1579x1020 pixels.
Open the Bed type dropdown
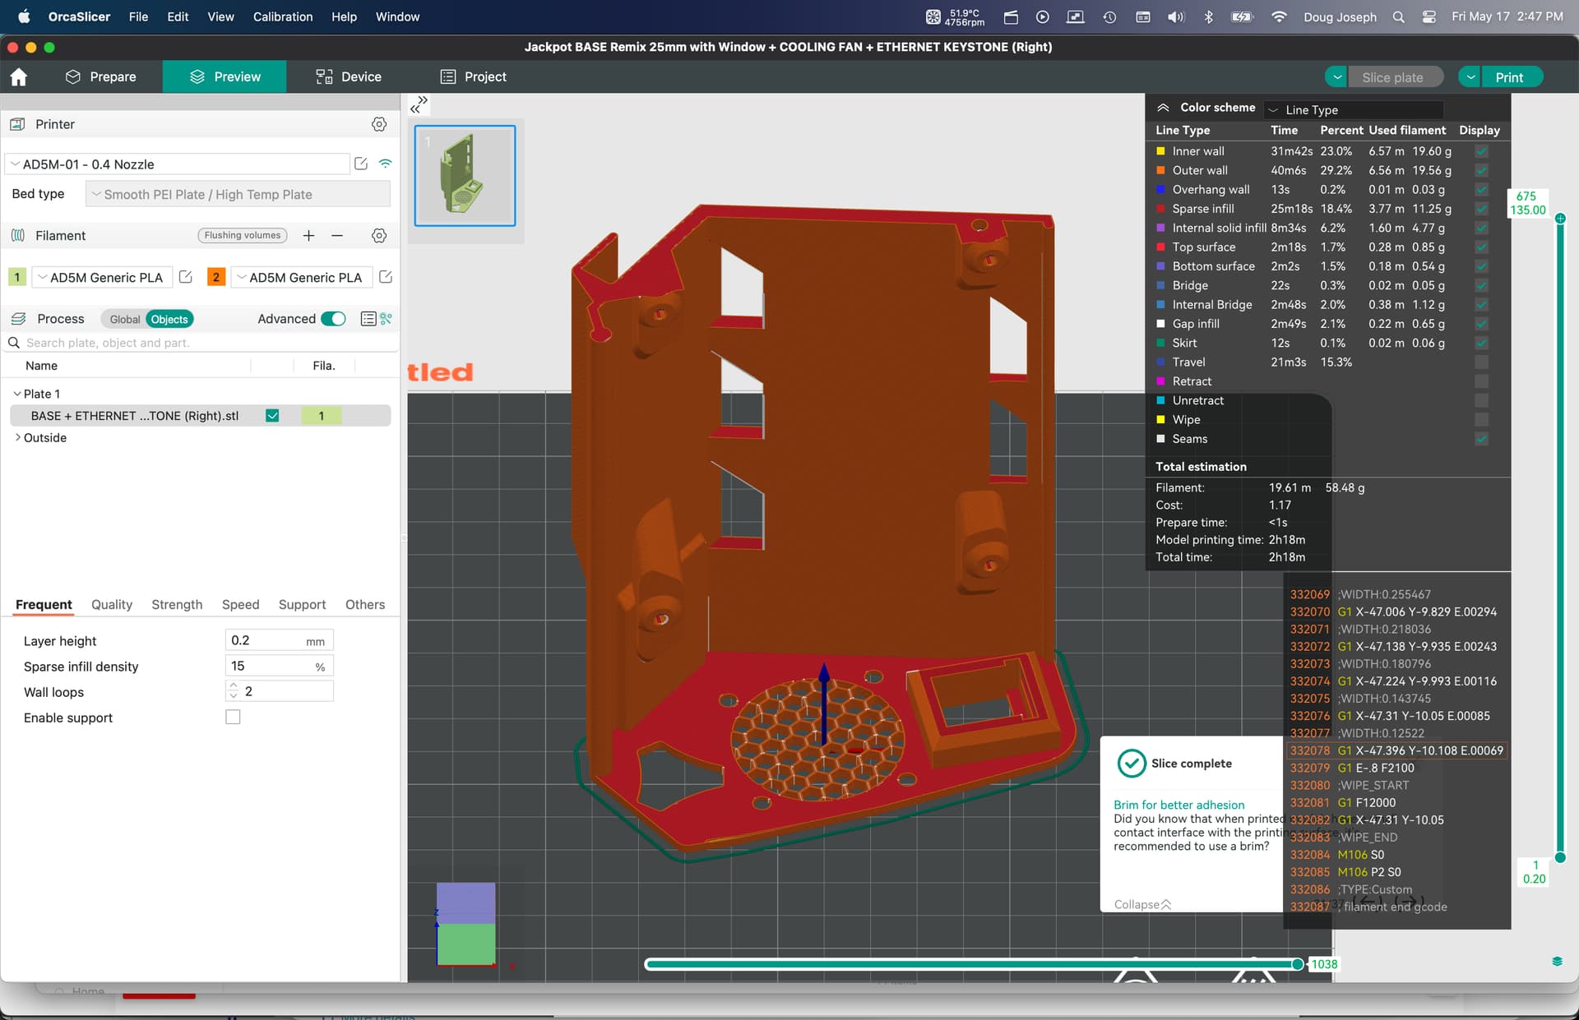point(238,195)
